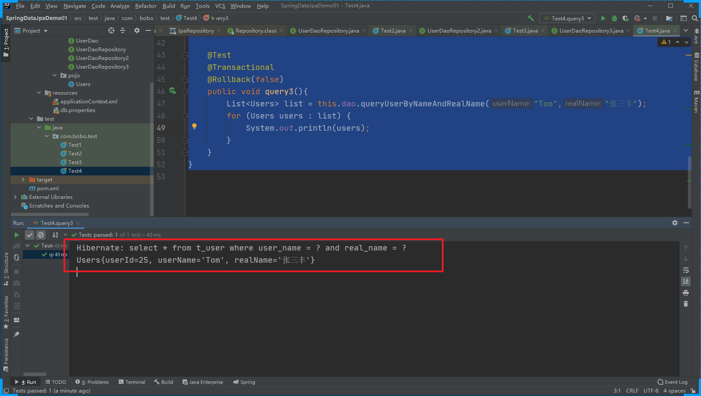This screenshot has height=396, width=701.
Task: Run Test4.query3 with the green play button
Action: pyautogui.click(x=603, y=18)
